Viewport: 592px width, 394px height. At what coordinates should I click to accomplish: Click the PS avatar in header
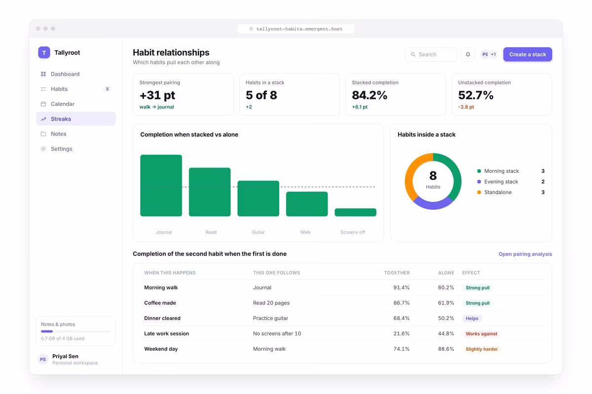pos(485,55)
